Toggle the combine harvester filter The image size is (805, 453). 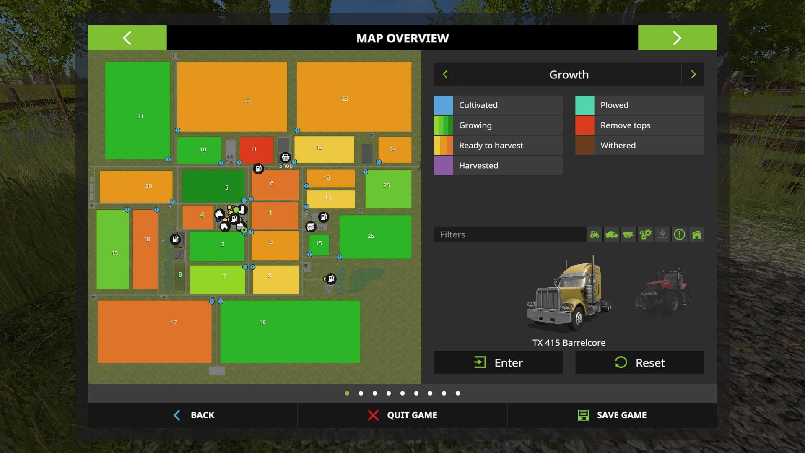click(611, 234)
